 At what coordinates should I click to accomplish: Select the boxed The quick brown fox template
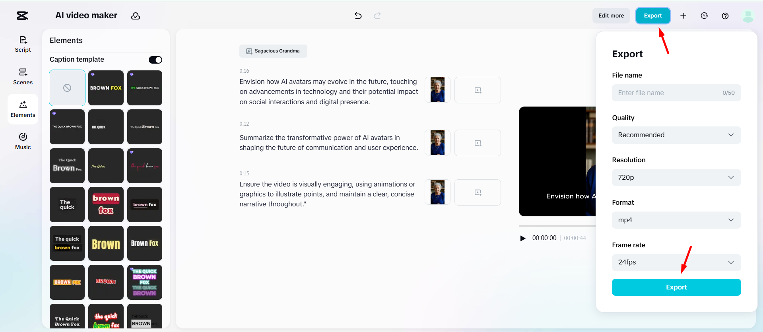click(x=67, y=243)
